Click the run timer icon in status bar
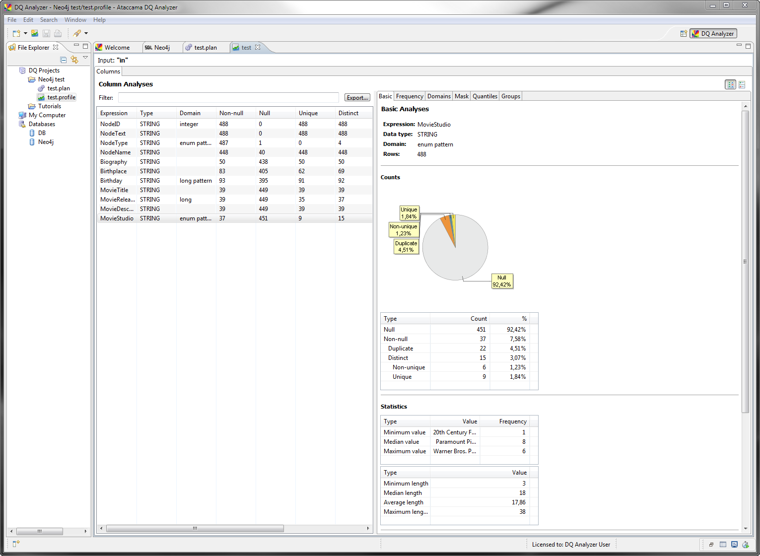This screenshot has height=556, width=760. click(746, 545)
